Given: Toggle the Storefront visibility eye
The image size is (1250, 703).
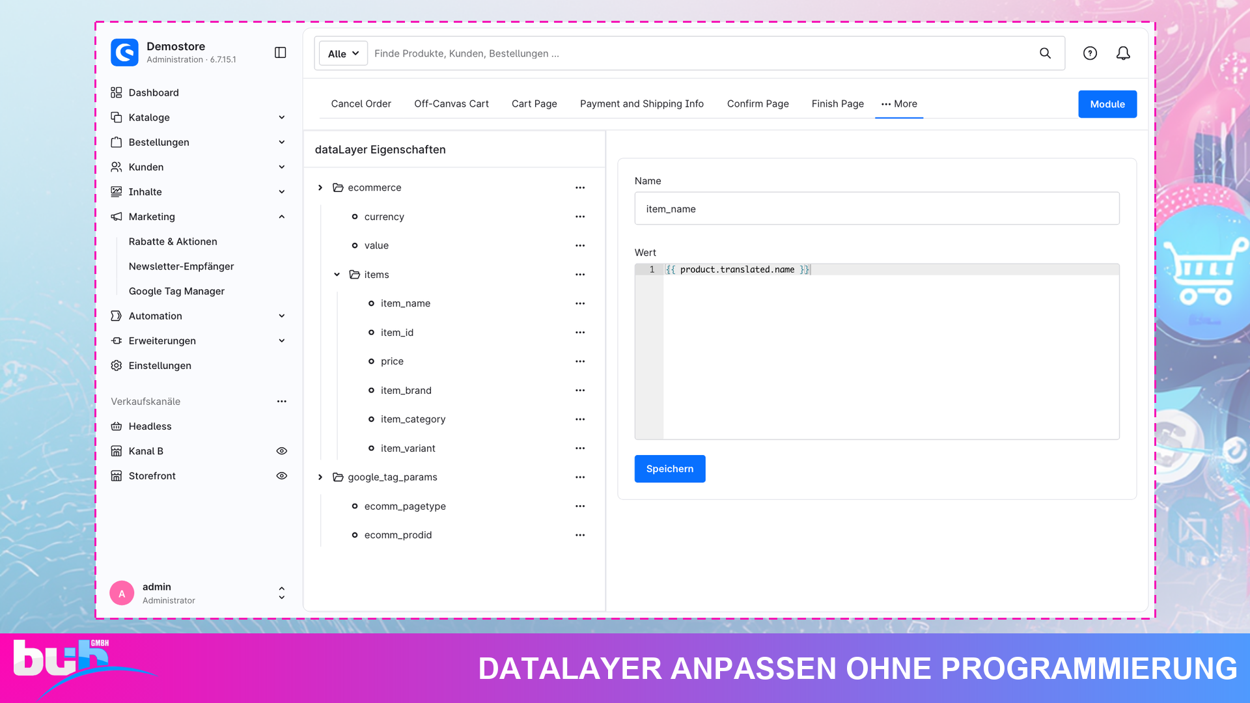Looking at the screenshot, I should tap(282, 476).
